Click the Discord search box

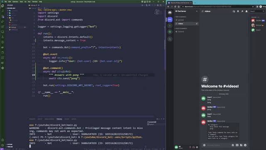click(257, 11)
